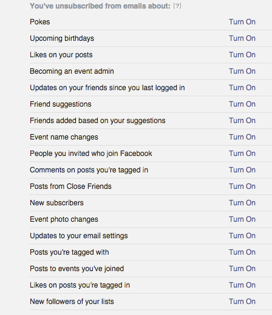Enable Comments on posts you're tagged in
The image size is (272, 315).
(242, 170)
